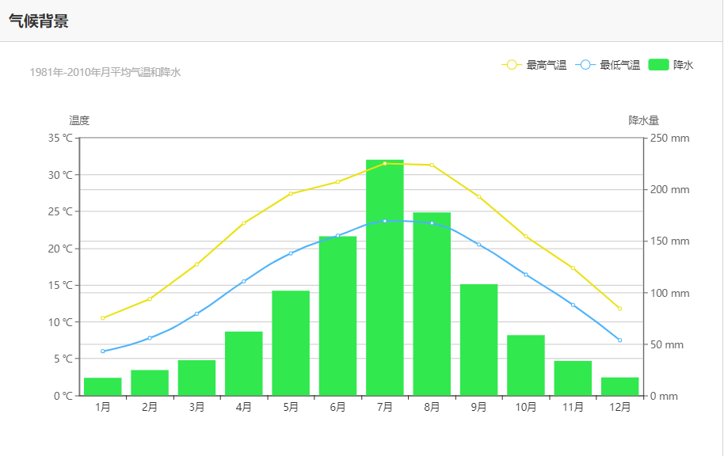Click the 1981年-2010年 chart subtitle
Image resolution: width=724 pixels, height=456 pixels.
click(x=105, y=73)
